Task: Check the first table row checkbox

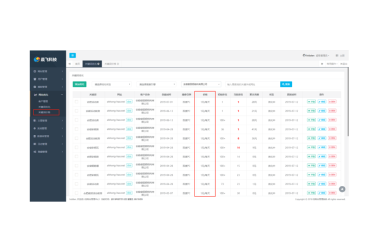Action: (x=77, y=101)
